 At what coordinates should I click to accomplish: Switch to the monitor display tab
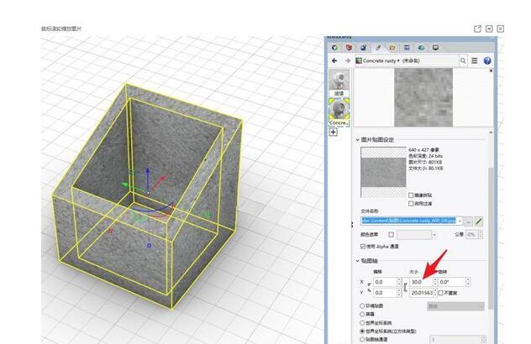pyautogui.click(x=435, y=48)
